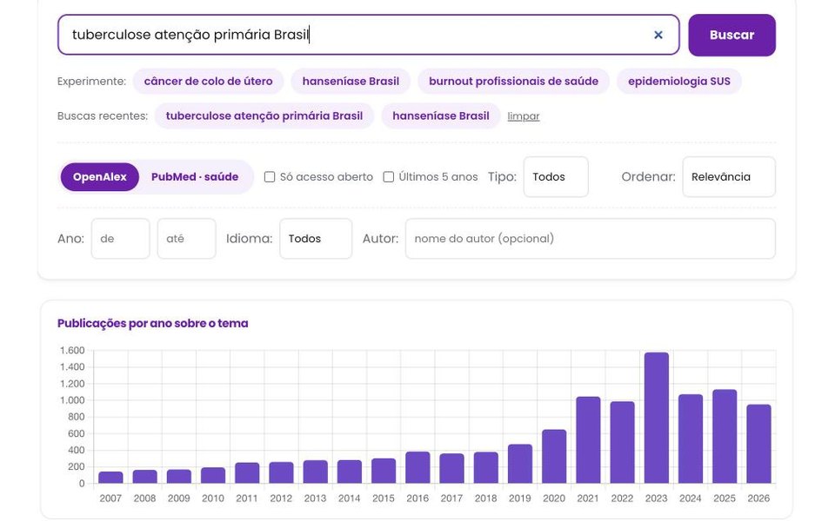The image size is (835, 521).
Task: Open the Ordenar dropdown showing Relevância
Action: (729, 177)
